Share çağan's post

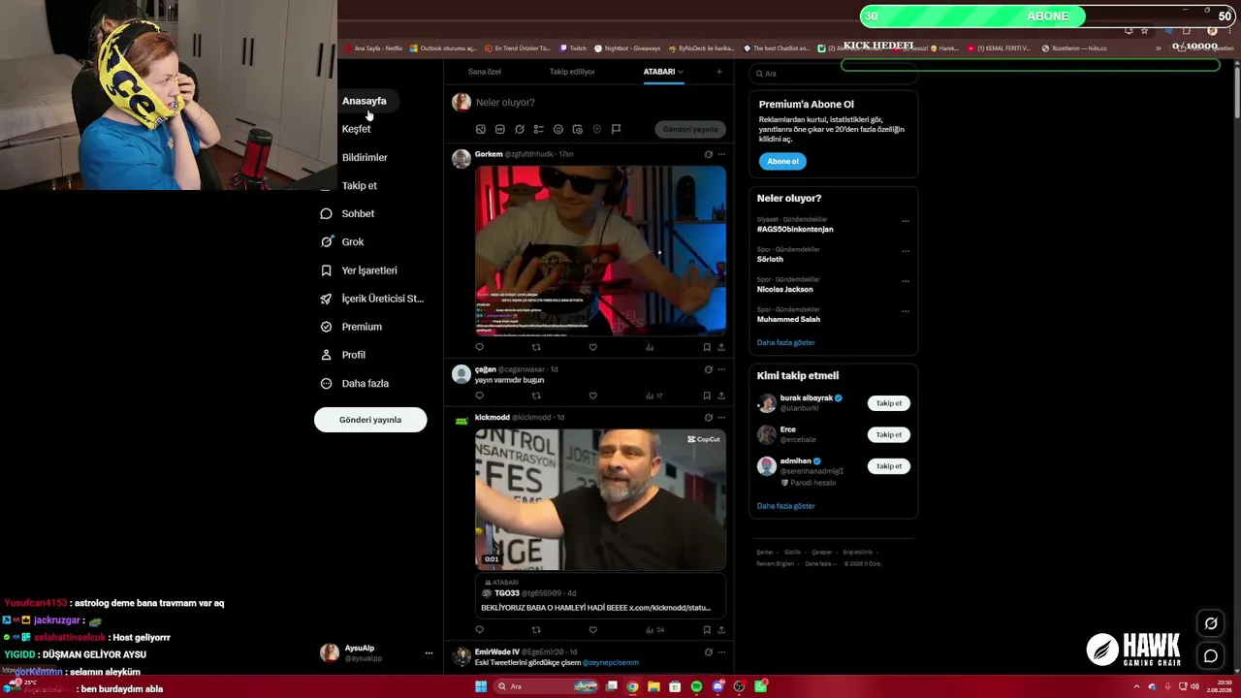[x=720, y=396]
